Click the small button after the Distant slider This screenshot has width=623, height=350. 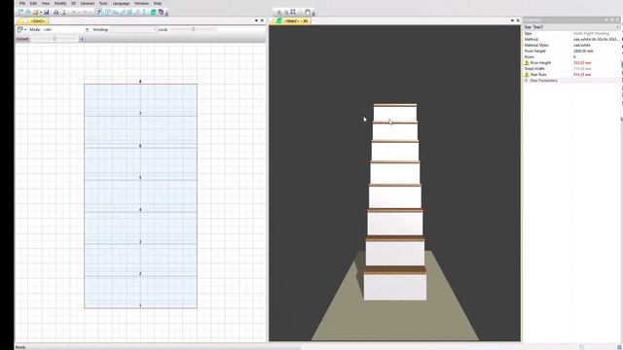click(82, 39)
